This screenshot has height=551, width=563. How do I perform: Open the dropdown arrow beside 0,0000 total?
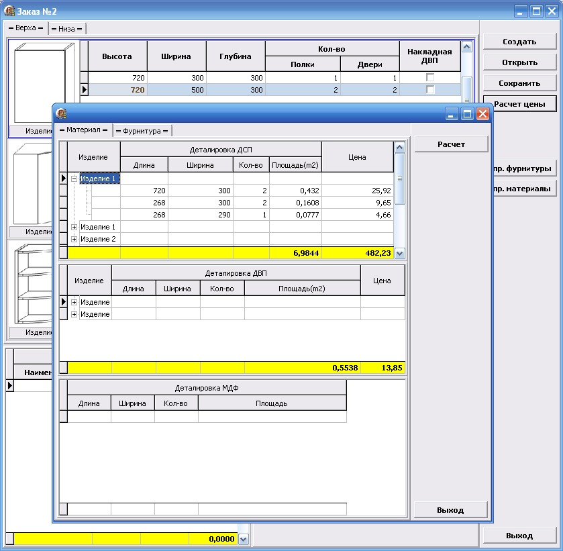[x=244, y=539]
